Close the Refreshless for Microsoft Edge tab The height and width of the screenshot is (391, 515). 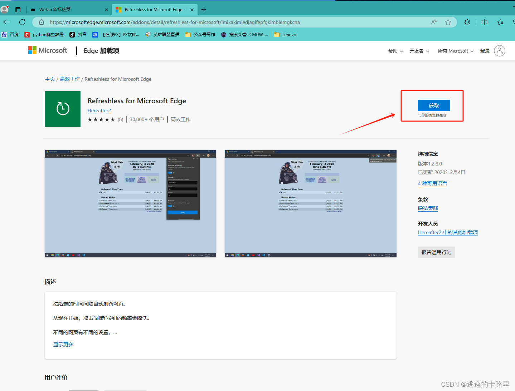pos(192,10)
